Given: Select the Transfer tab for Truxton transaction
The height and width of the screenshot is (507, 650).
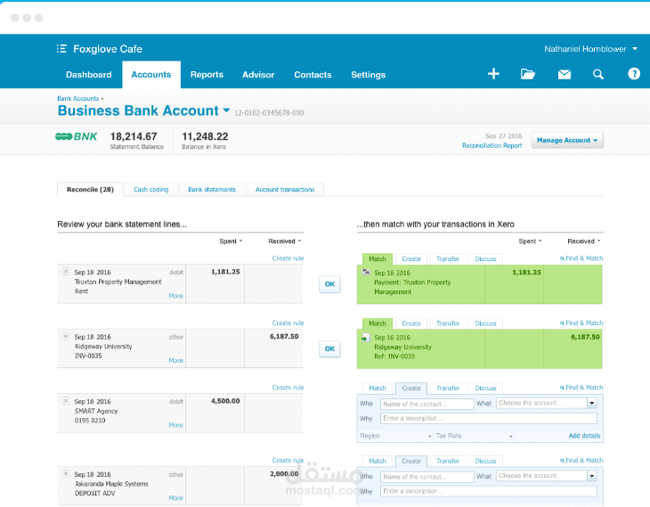Looking at the screenshot, I should pos(448,259).
